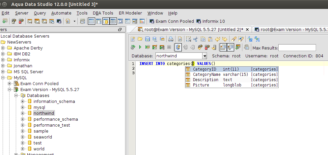Select the world database in tree
This screenshot has height=155, width=328.
pyautogui.click(x=39, y=149)
